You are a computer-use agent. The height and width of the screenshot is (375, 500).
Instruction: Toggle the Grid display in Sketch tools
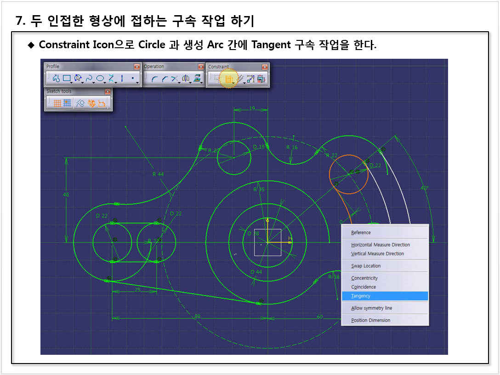click(57, 104)
